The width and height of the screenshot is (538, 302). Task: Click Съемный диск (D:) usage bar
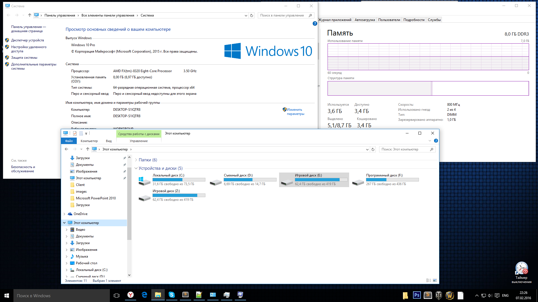click(x=250, y=180)
